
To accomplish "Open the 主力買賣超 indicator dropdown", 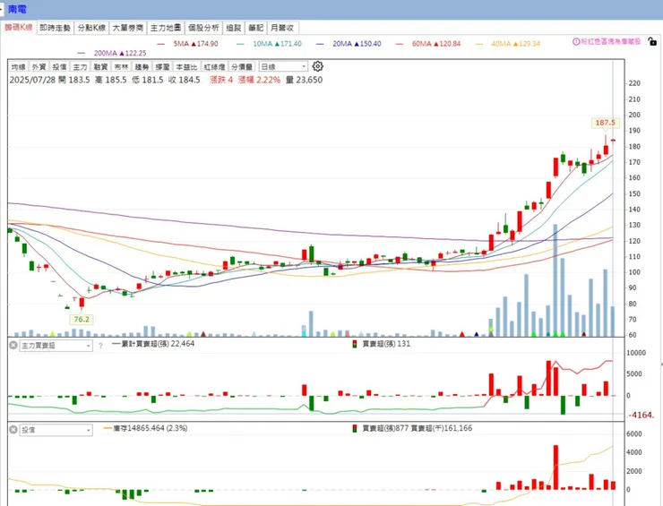I will click(56, 346).
